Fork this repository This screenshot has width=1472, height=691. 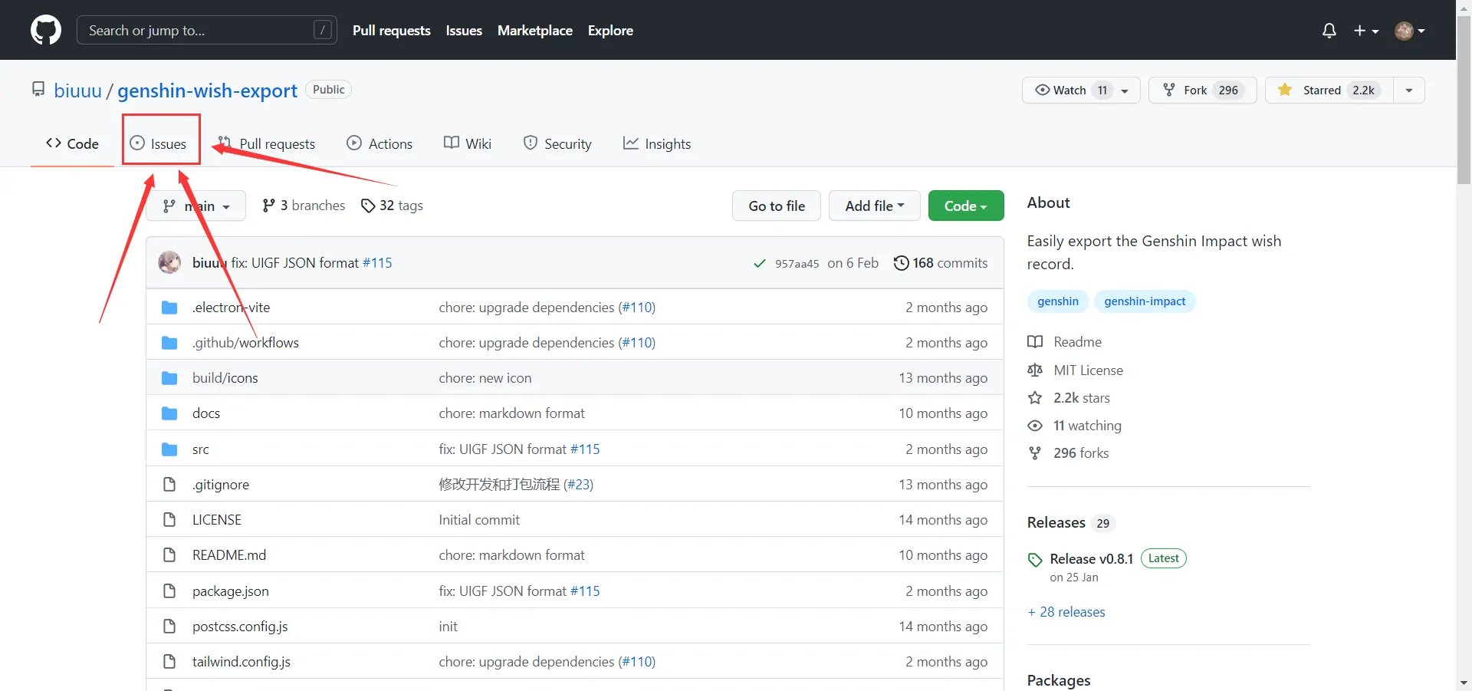click(1202, 90)
